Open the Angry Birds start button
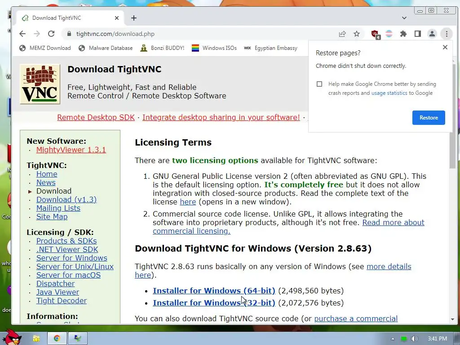The width and height of the screenshot is (460, 345). [12, 338]
